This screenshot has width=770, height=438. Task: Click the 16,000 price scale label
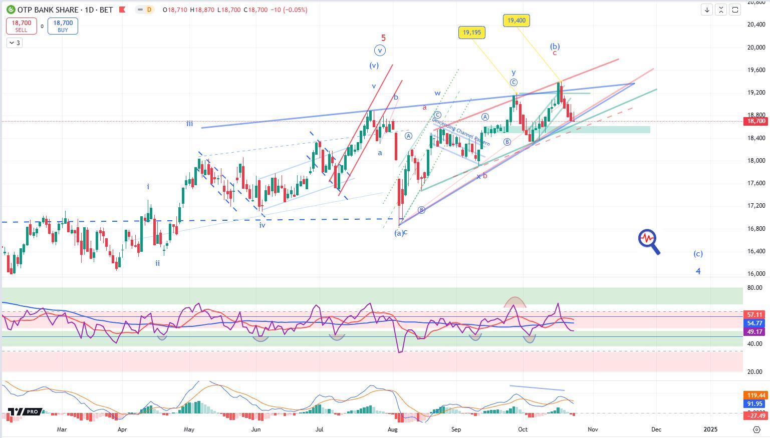point(755,274)
